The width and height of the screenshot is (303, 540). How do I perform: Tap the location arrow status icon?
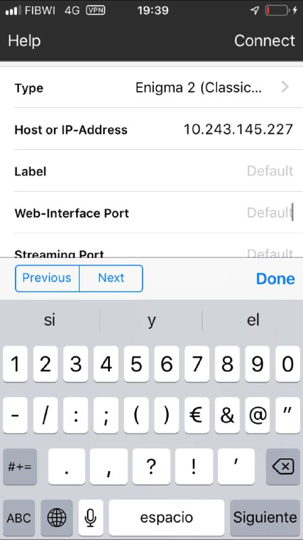pos(255,10)
